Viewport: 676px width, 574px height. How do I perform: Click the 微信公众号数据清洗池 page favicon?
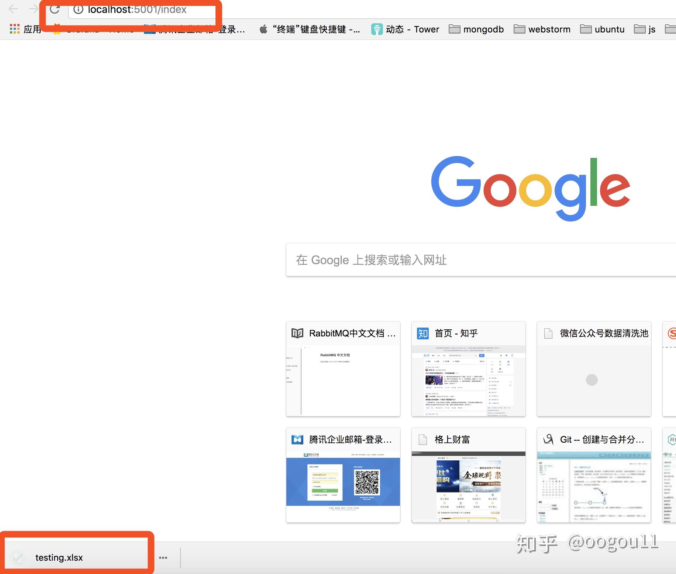click(x=548, y=333)
